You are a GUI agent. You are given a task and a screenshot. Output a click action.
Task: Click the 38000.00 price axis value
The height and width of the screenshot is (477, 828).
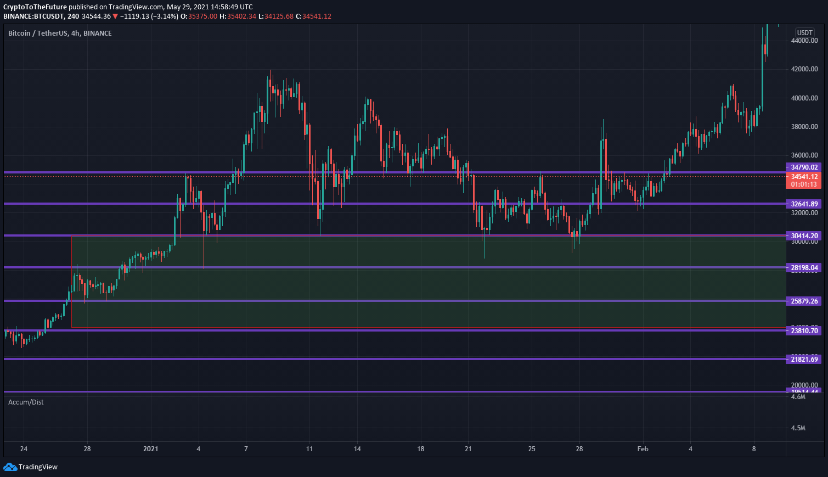804,127
